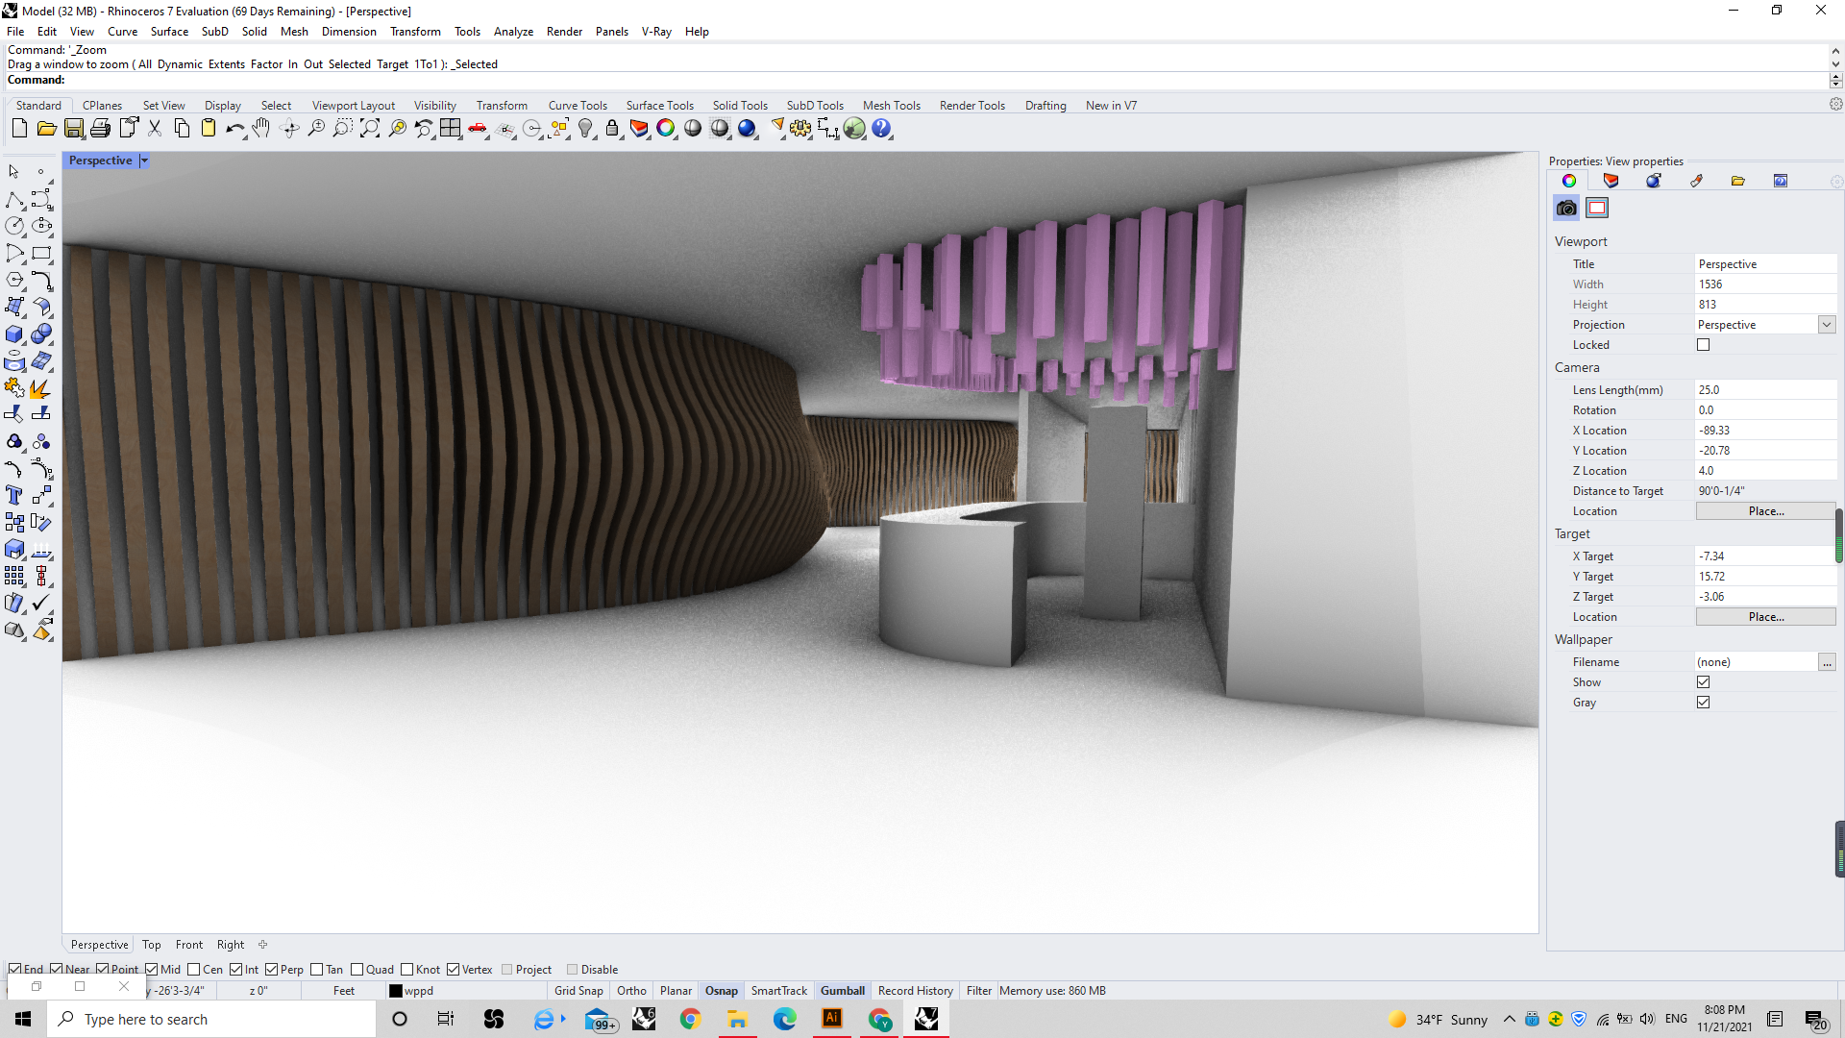Click the wppd layer color swatch
Screen dimensions: 1845x1038
[395, 991]
